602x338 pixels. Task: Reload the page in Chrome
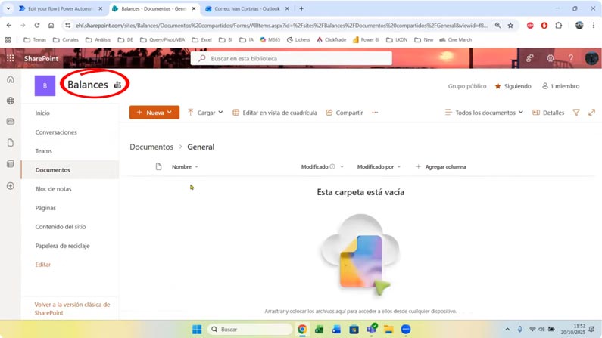point(37,25)
